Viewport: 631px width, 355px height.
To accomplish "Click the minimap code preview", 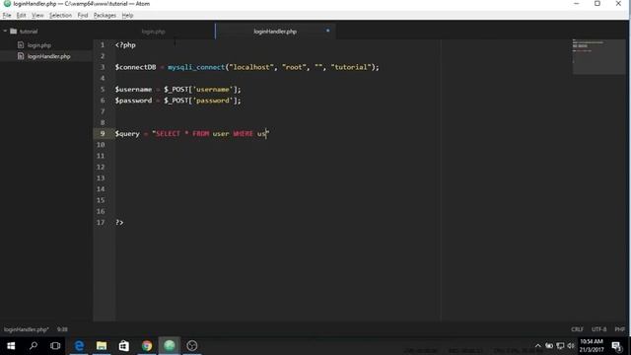I will click(598, 57).
